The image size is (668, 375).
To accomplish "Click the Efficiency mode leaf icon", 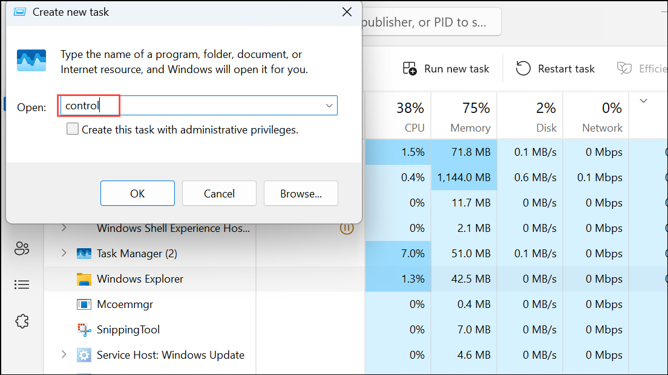I will pos(624,69).
